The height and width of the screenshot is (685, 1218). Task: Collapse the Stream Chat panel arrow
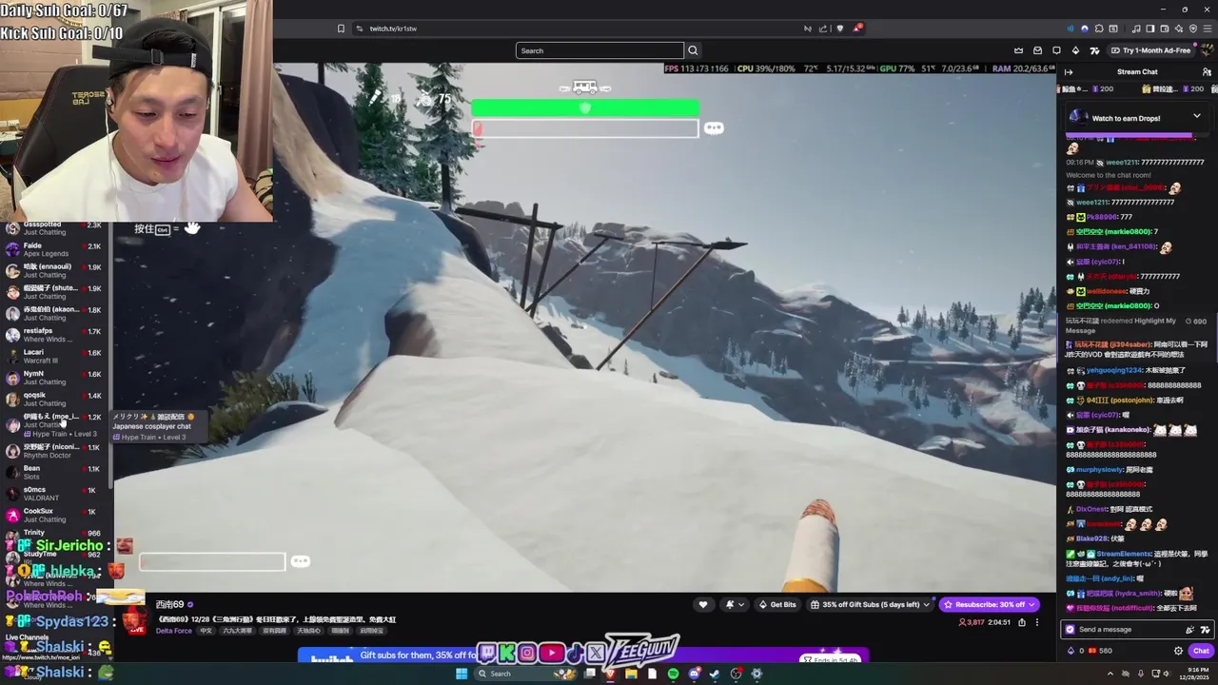(x=1069, y=72)
